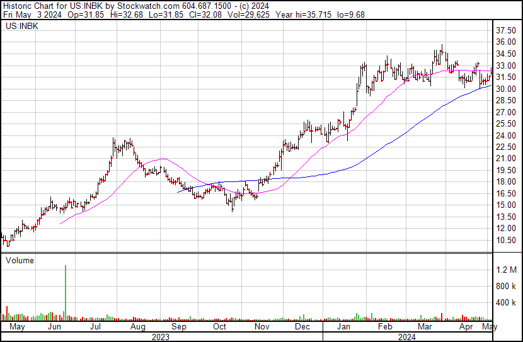
Task: Click the 1.2 M volume axis label
Action: coord(507,270)
